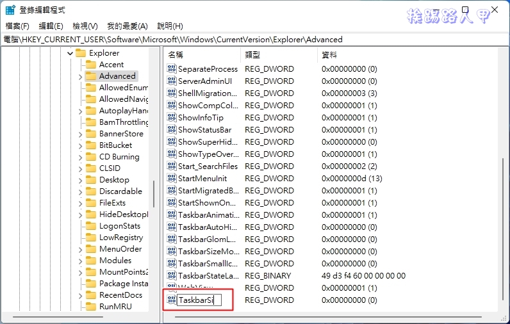The height and width of the screenshot is (324, 510).
Task: Click the TaskbarSmallIc value icon
Action: [172, 263]
